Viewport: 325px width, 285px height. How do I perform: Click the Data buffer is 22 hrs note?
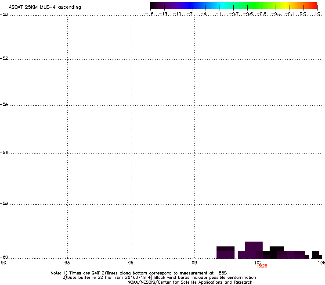pos(159,278)
